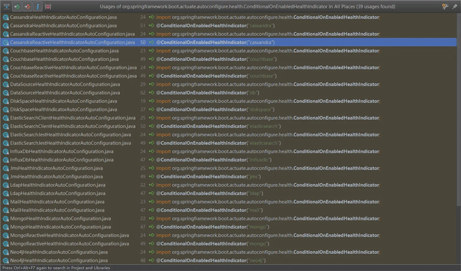Select highlighted CassandraReactiveHealthIndicatorAutoConfiguration.java line 50 row
The image size is (461, 271).
click(x=229, y=42)
